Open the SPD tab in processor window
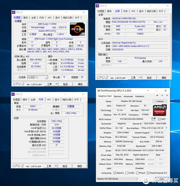180x186 pixels. point(49,18)
